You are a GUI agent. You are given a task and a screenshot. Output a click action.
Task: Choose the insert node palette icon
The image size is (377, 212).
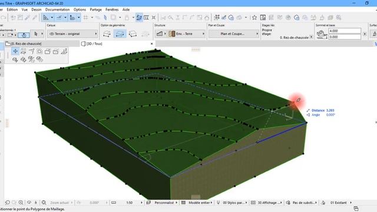pyautogui.click(x=31, y=51)
